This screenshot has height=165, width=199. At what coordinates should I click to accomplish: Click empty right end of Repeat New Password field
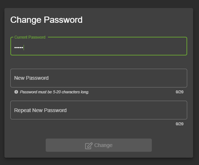[165, 110]
